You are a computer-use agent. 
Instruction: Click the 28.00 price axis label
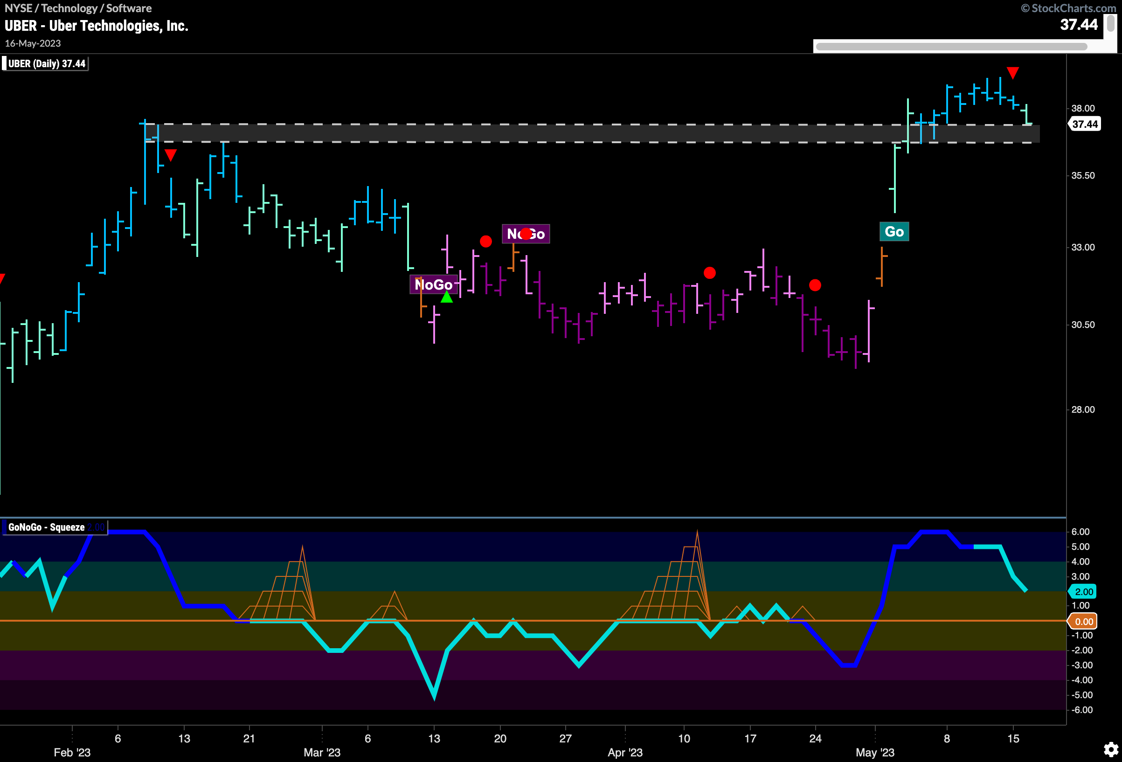tap(1083, 409)
